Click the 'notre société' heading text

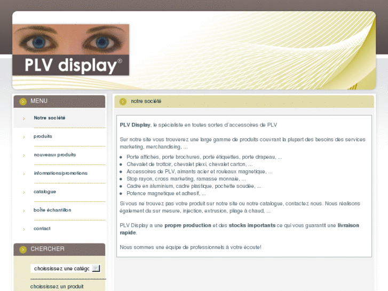146,101
